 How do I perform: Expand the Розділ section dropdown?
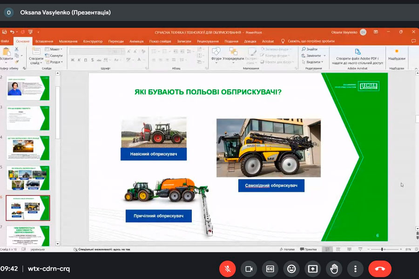(55, 62)
